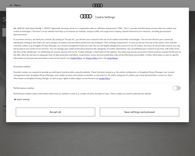Click the Performance cookies label
Viewport: 195px width, 156px height.
pos(24,88)
